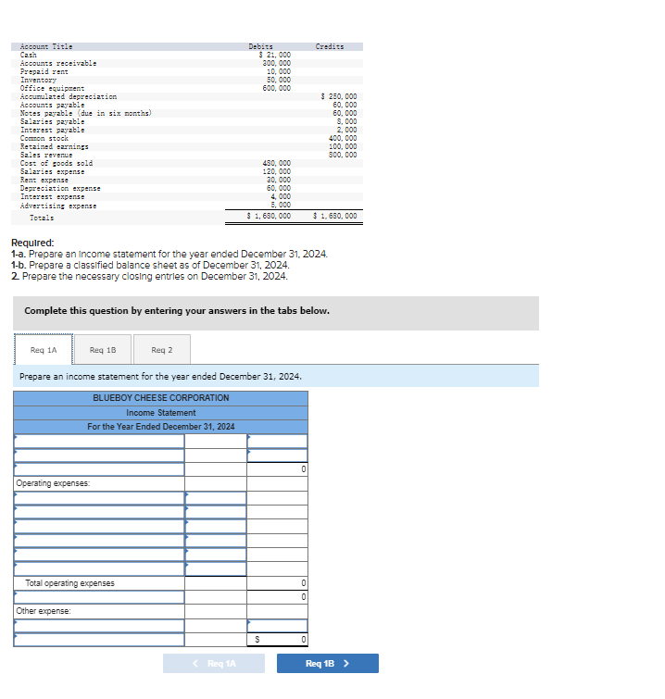
Task: Select 'Notes payable (due in six months)' text
Action: click(86, 113)
